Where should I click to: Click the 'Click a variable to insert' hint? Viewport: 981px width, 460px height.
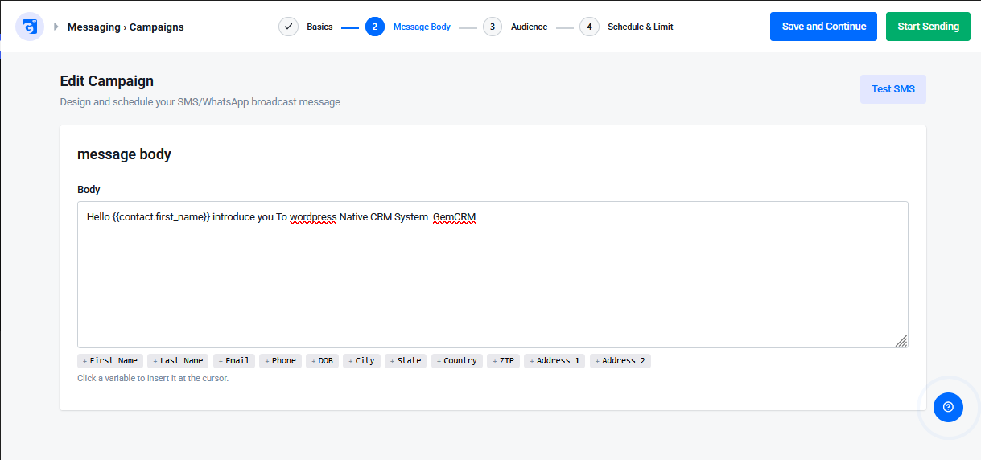point(153,378)
